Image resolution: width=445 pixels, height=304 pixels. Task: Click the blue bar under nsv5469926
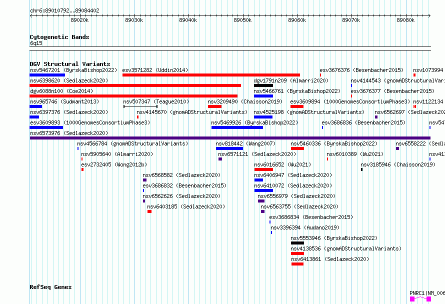[237, 127]
